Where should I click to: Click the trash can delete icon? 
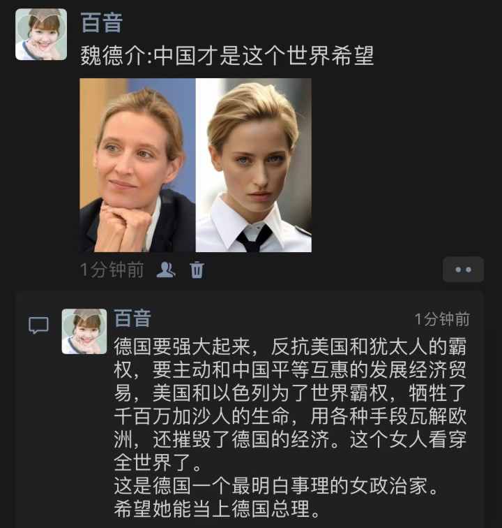[x=197, y=270]
